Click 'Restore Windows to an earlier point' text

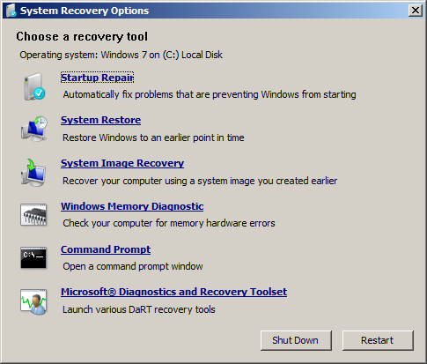click(153, 137)
